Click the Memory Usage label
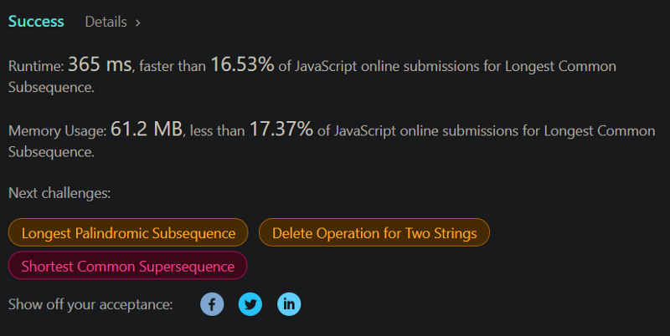 pyautogui.click(x=58, y=131)
